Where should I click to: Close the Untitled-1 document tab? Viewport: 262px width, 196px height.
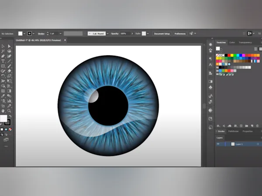coord(65,40)
